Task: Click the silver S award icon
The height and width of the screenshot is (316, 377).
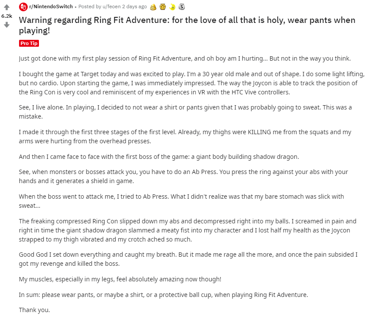Action: [182, 7]
